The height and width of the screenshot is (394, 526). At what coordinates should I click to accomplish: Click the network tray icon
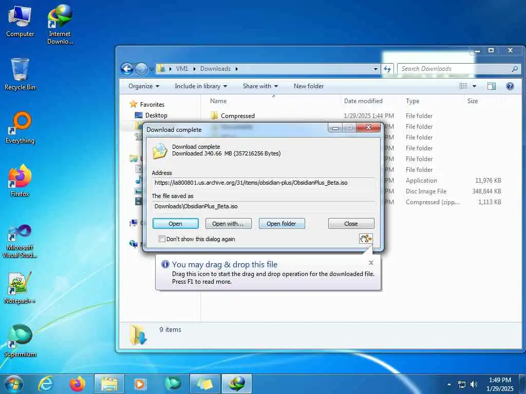(x=462, y=384)
